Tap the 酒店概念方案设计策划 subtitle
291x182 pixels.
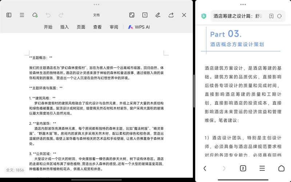(x=237, y=44)
